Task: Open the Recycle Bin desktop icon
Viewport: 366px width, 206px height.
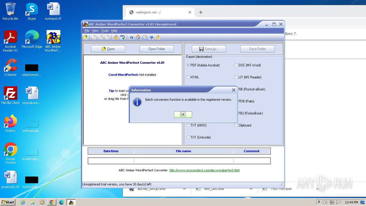Action: coord(10,11)
